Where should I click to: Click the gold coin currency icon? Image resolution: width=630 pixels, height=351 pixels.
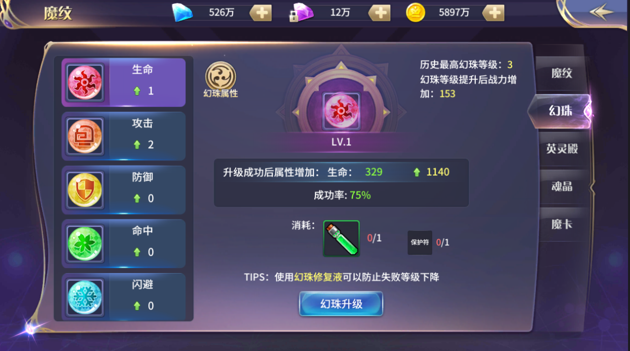point(415,13)
